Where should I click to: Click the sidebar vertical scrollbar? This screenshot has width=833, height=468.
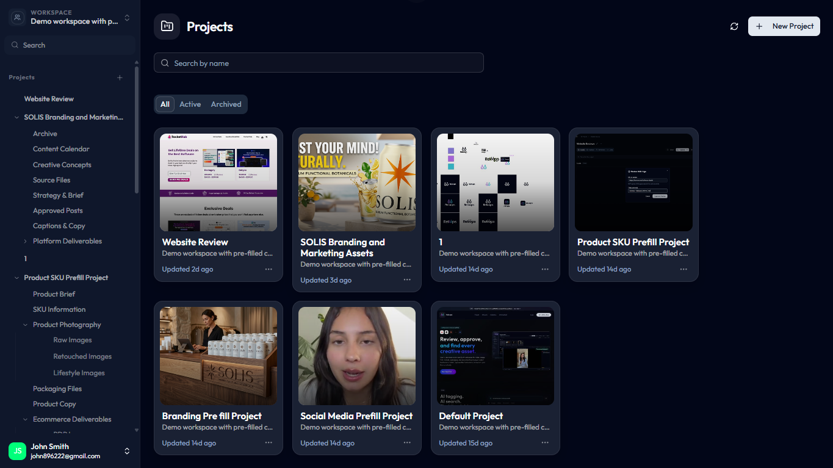coord(137,129)
